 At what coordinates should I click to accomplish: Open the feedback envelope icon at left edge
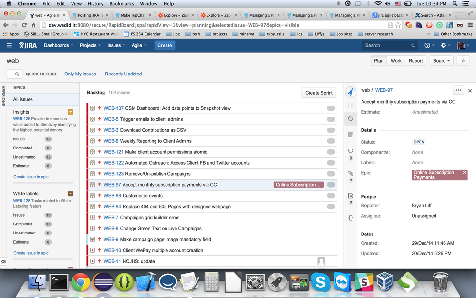[3, 262]
